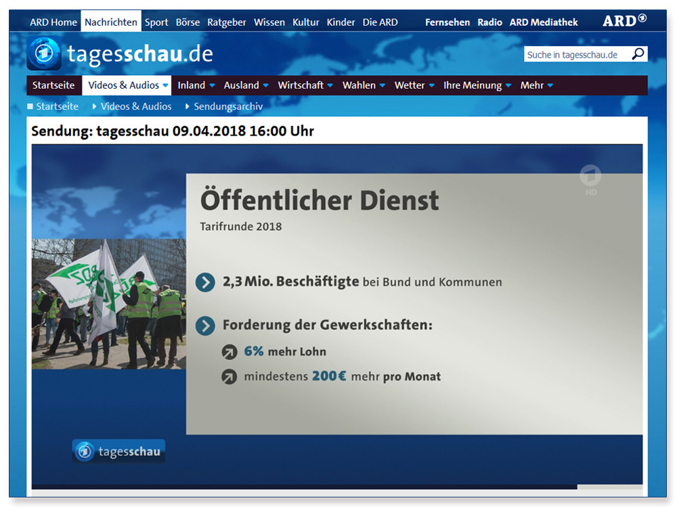Click chevron icon beside 'Forderung der Gewerkschaften'

click(205, 326)
